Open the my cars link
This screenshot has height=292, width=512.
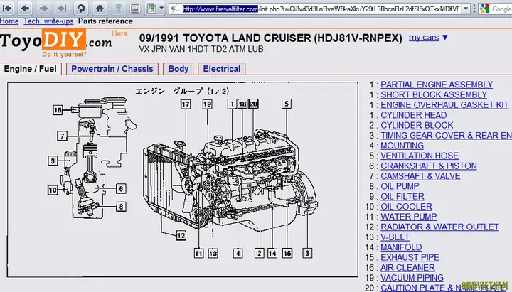(x=424, y=38)
